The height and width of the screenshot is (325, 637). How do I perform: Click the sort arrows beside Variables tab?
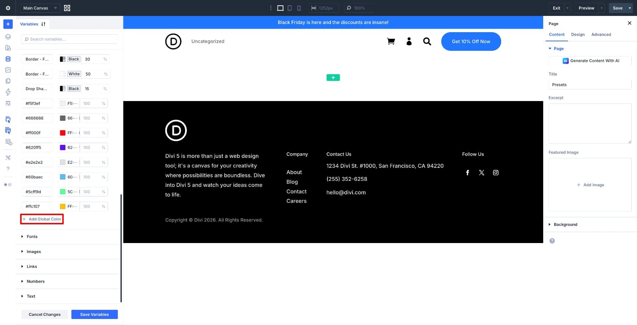(43, 24)
